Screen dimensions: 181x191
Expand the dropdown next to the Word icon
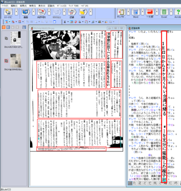(x=142, y=12)
